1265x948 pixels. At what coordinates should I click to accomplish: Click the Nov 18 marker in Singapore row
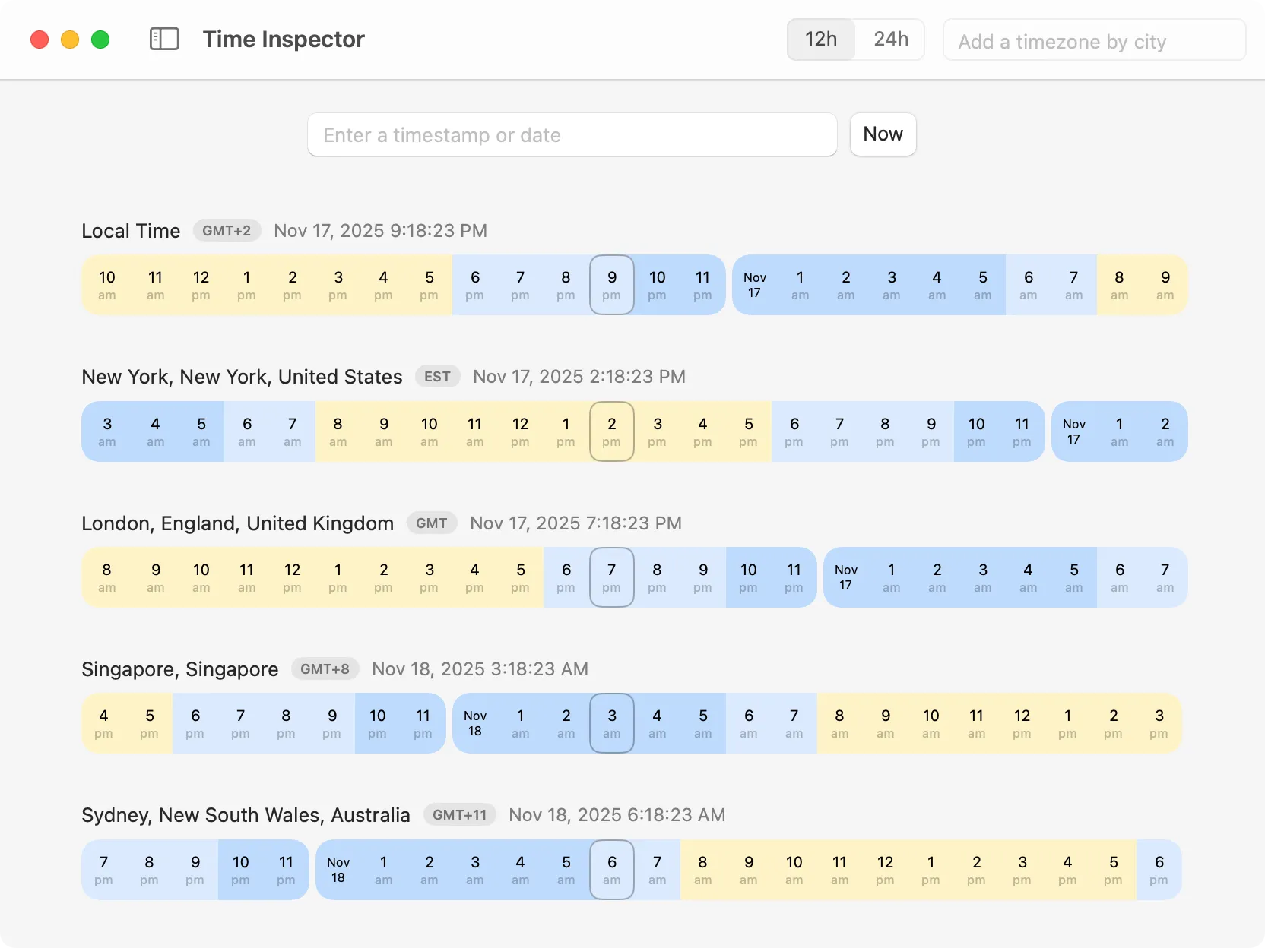point(475,723)
